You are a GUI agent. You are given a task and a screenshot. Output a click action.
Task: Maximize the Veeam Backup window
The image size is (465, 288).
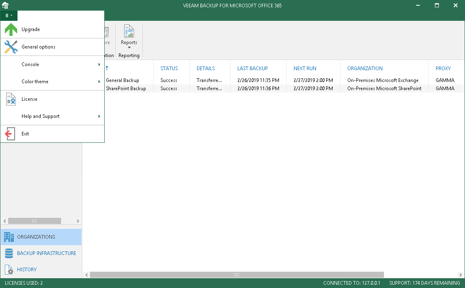tap(437, 5)
